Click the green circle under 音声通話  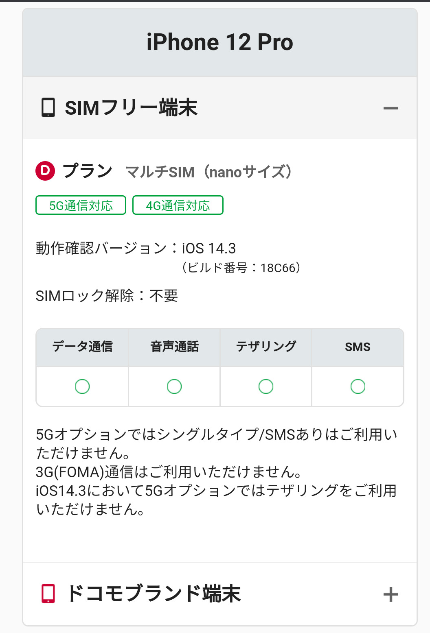(x=174, y=386)
